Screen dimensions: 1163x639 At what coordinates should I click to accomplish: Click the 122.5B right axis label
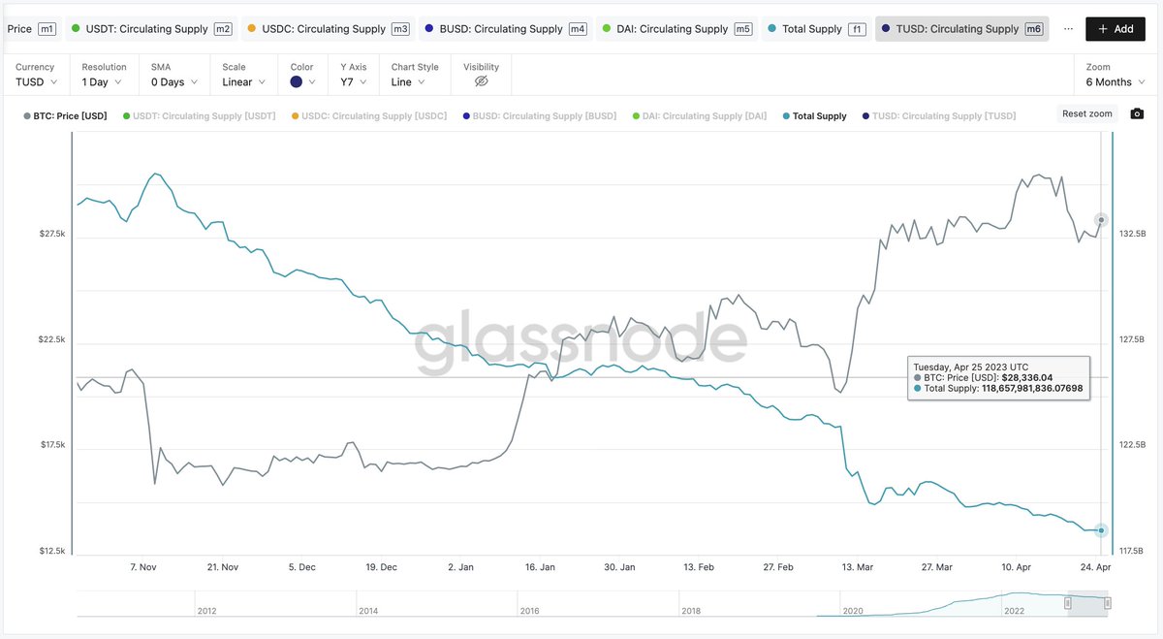click(x=1132, y=445)
